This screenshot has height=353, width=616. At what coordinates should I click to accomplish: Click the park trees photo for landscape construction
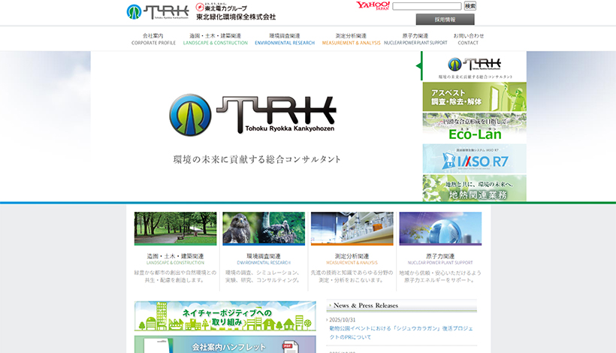click(175, 228)
